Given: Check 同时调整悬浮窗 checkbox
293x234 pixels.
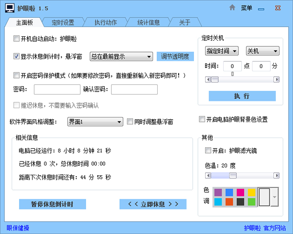Looking at the screenshot, I should (x=130, y=121).
